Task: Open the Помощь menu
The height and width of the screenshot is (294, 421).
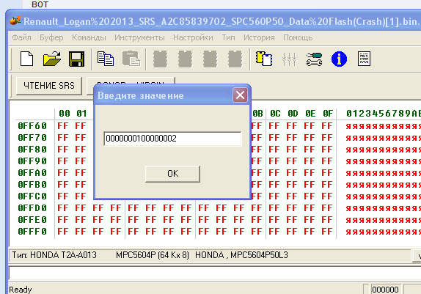Action: click(298, 37)
